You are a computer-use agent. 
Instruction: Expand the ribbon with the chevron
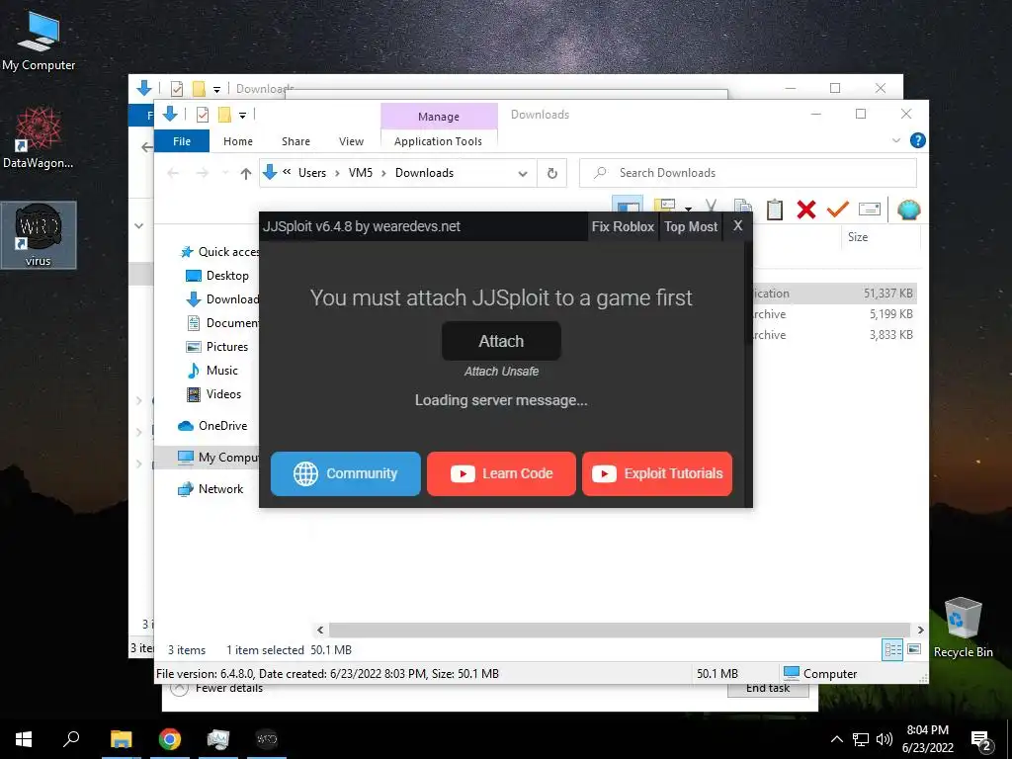click(895, 140)
